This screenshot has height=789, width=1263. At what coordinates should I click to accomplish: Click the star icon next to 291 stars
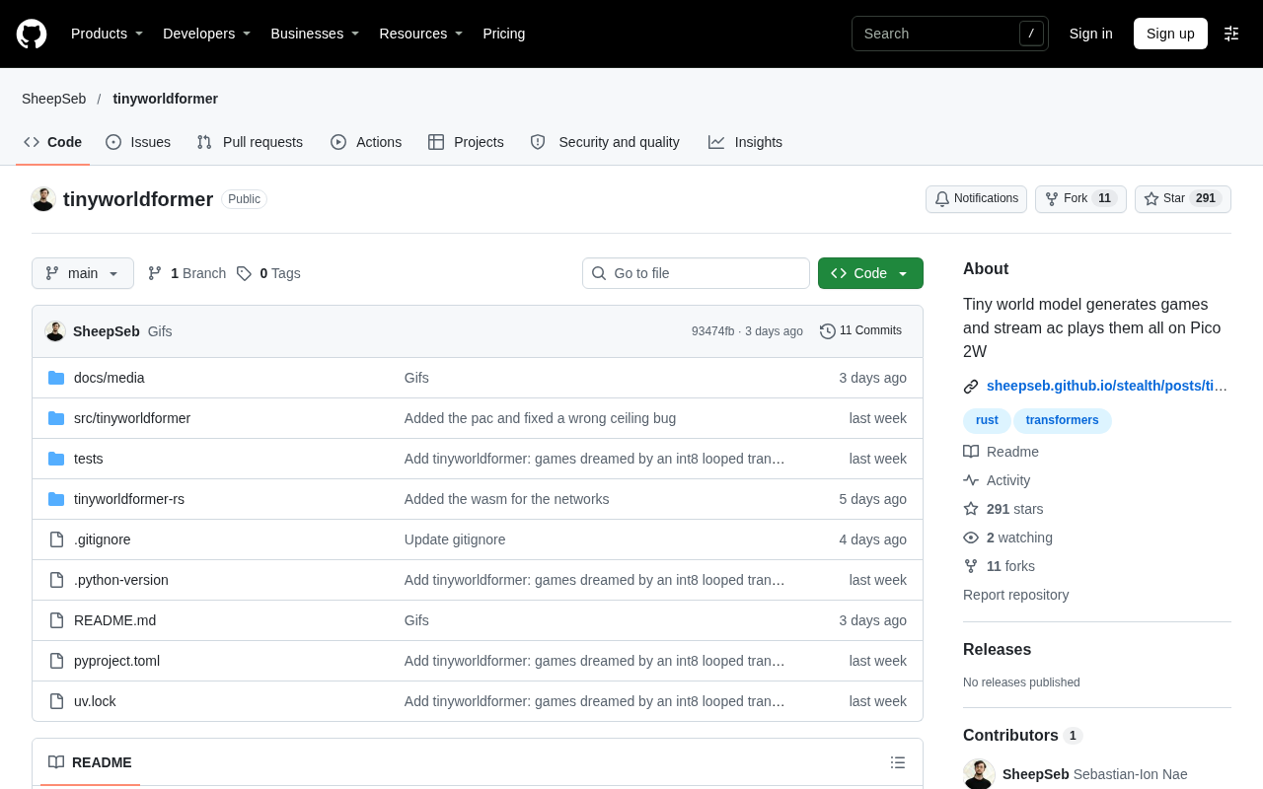[971, 509]
